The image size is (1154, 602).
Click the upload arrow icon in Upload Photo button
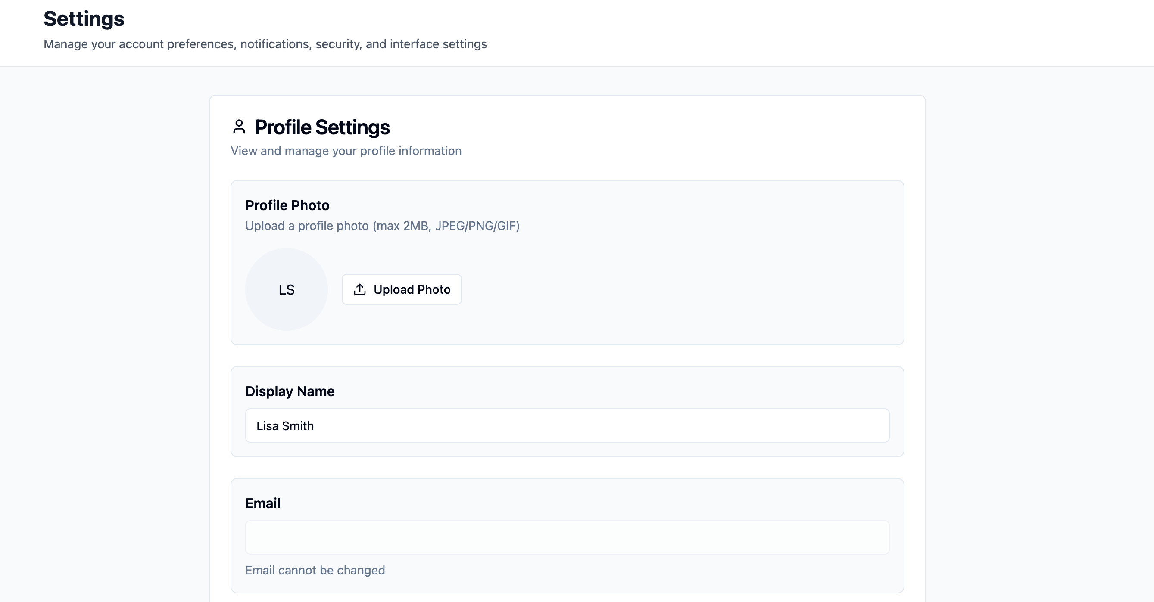coord(360,289)
